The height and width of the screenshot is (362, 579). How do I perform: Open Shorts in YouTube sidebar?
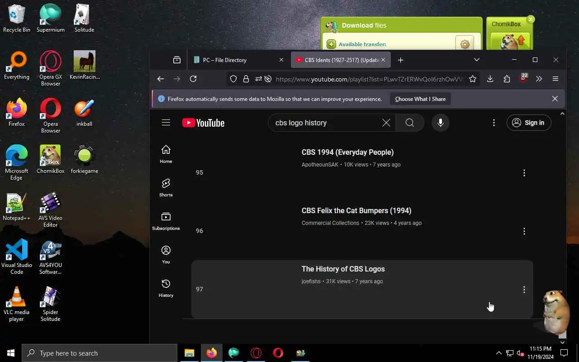click(x=166, y=187)
